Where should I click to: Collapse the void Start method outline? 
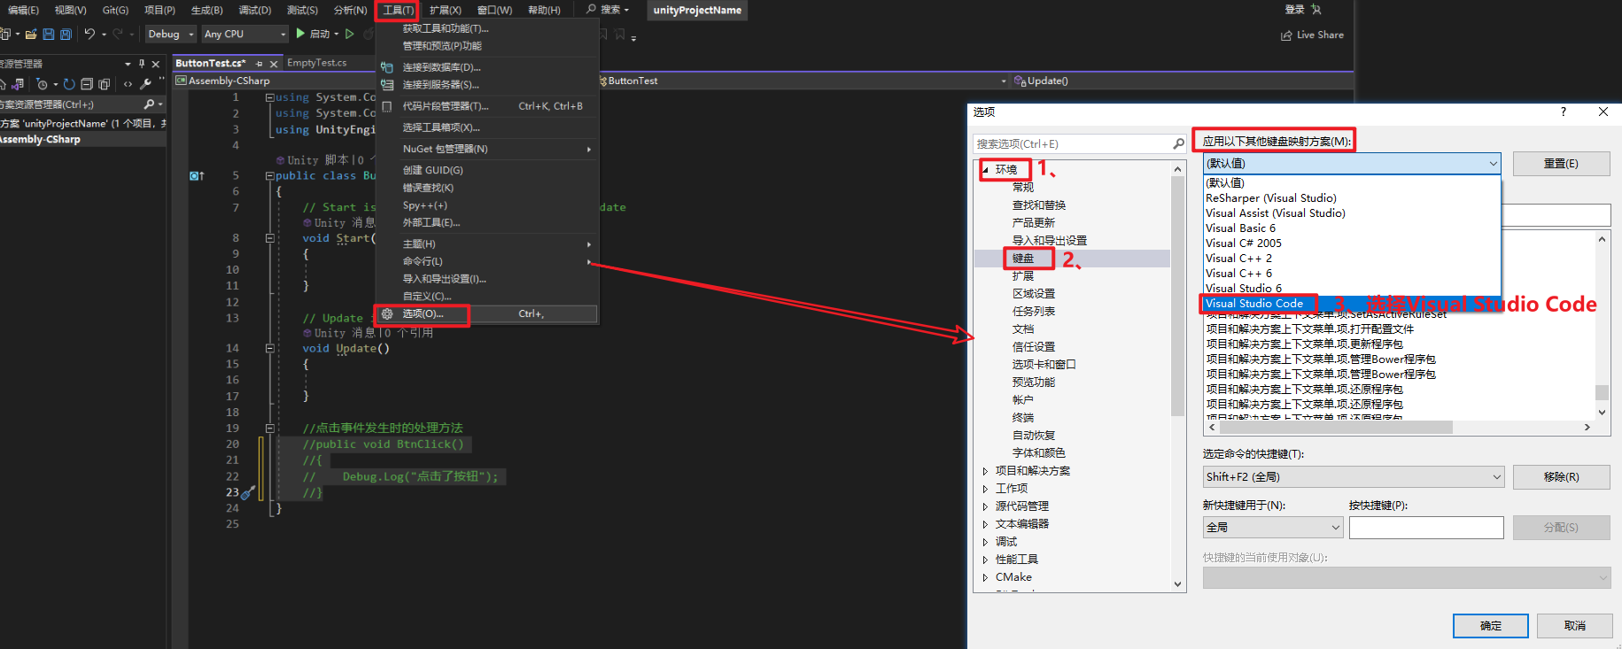(x=269, y=238)
